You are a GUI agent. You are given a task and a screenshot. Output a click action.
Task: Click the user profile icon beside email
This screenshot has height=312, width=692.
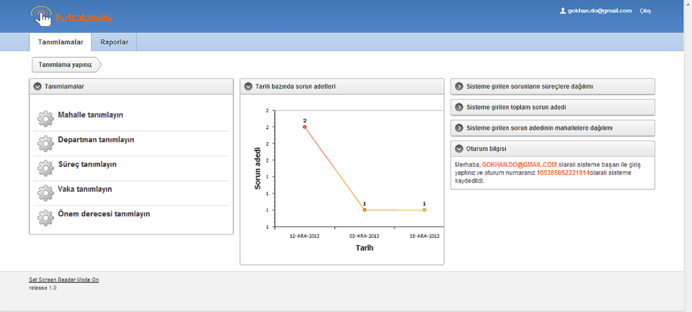pyautogui.click(x=562, y=11)
